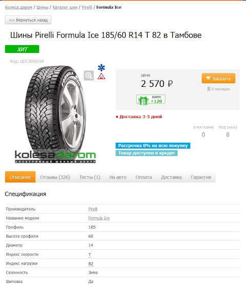Screen dimensions: 246x287
Task: Click the green ХИТ badge
Action: tap(22, 49)
